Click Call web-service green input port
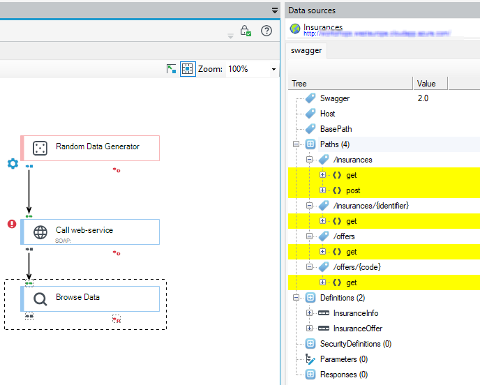Screen dimensions: 480x385 (29, 216)
